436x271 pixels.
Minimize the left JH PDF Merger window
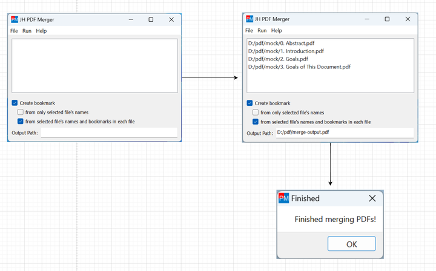(x=131, y=19)
